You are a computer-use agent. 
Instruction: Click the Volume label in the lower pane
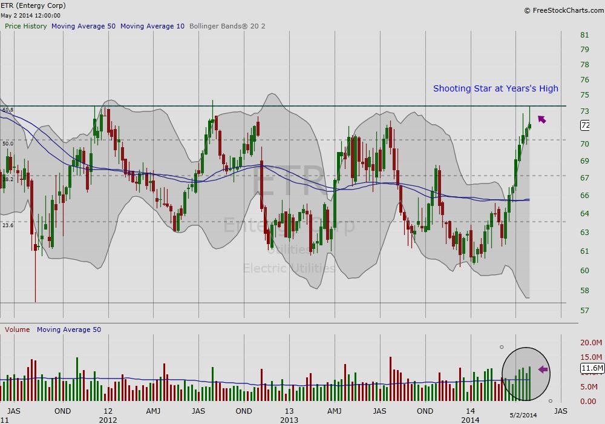point(18,330)
